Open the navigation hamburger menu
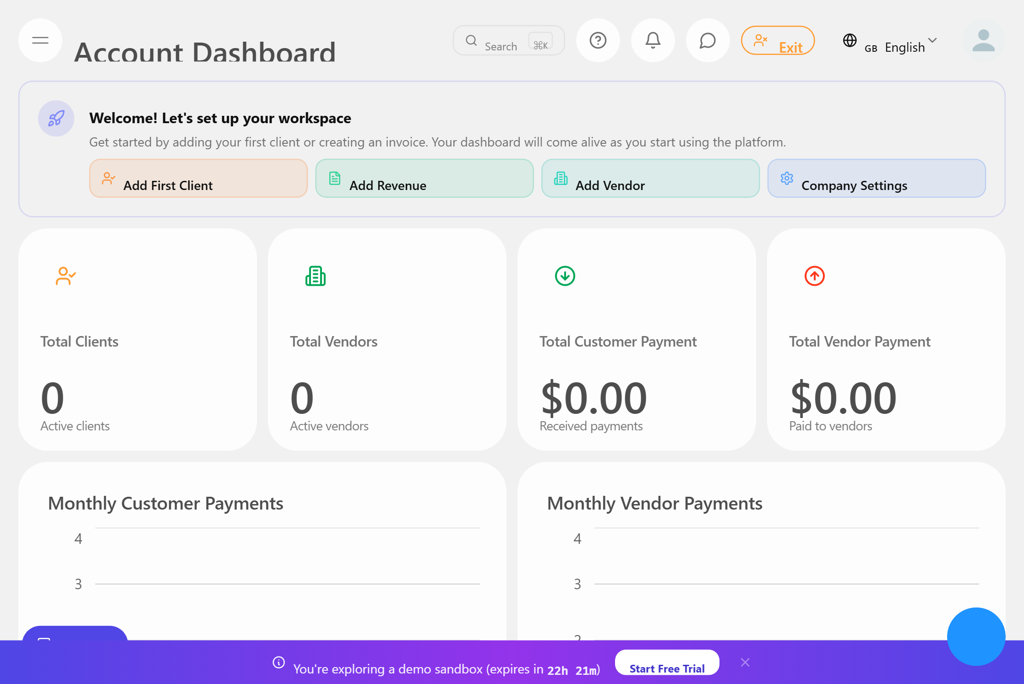Viewport: 1024px width, 684px height. coord(40,40)
